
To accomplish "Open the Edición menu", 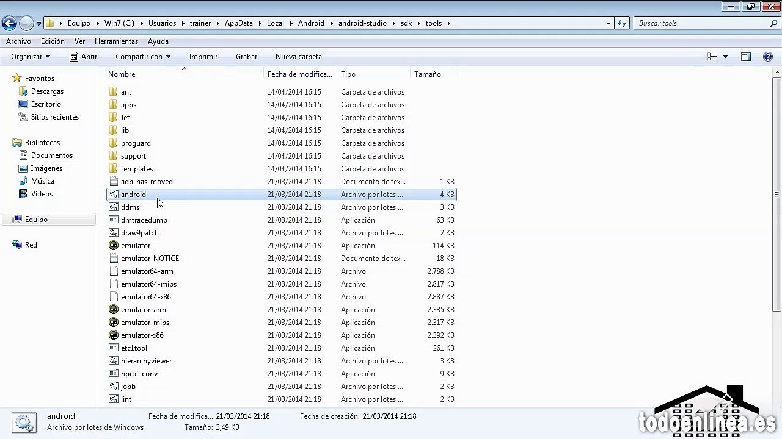I will coord(53,41).
